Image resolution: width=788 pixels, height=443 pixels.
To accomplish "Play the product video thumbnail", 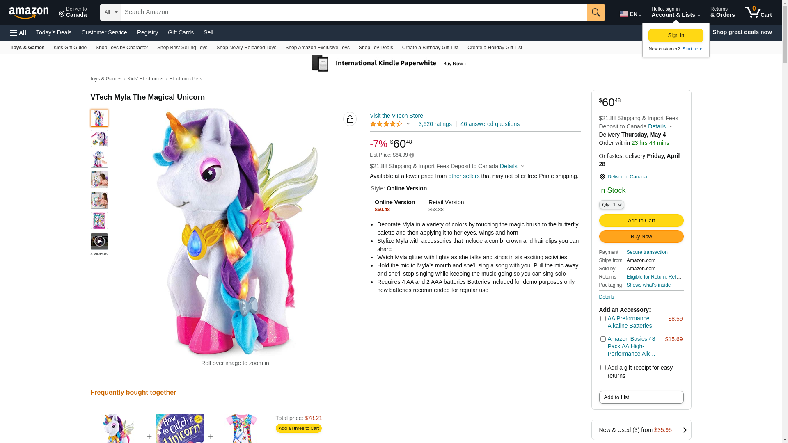I will pos(99,241).
